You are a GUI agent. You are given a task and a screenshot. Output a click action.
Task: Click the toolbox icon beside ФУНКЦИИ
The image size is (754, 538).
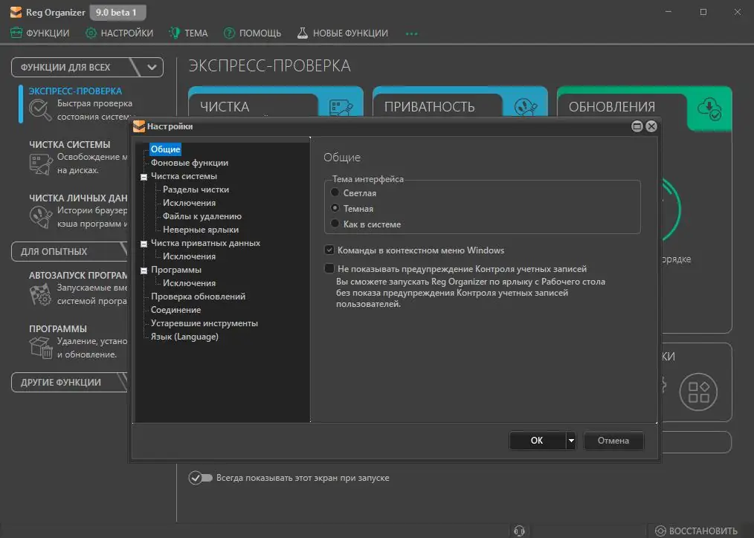click(x=16, y=33)
